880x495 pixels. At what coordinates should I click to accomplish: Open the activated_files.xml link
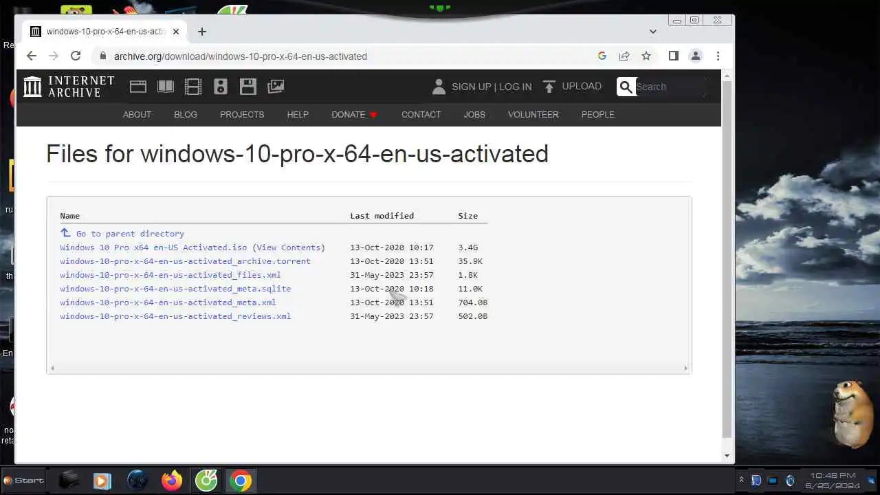(x=170, y=275)
